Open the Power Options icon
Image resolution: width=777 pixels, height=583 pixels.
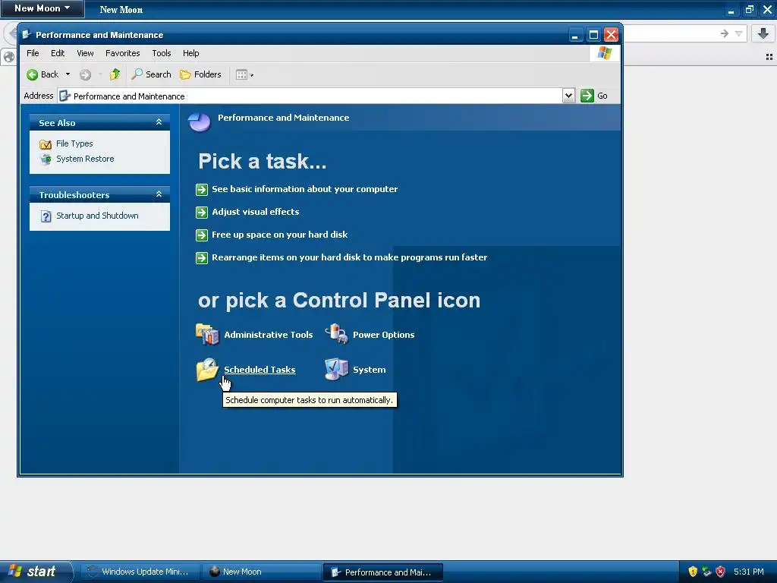[336, 334]
